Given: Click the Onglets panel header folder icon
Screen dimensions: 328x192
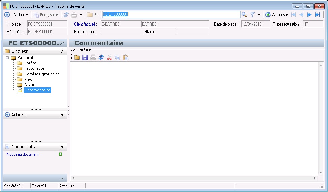Looking at the screenshot, I should coord(7,51).
